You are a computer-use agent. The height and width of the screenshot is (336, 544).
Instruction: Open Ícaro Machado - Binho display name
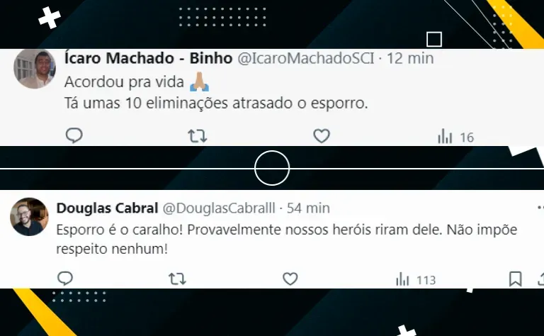pyautogui.click(x=148, y=58)
